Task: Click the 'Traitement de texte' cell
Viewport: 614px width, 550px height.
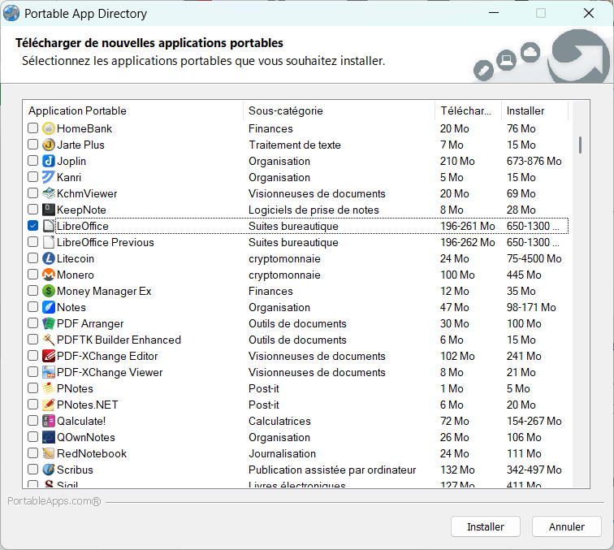Action: tap(295, 145)
